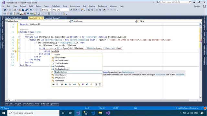207x116 pixels.
Task: Split the editor window with the plus icon
Action: (x=201, y=24)
